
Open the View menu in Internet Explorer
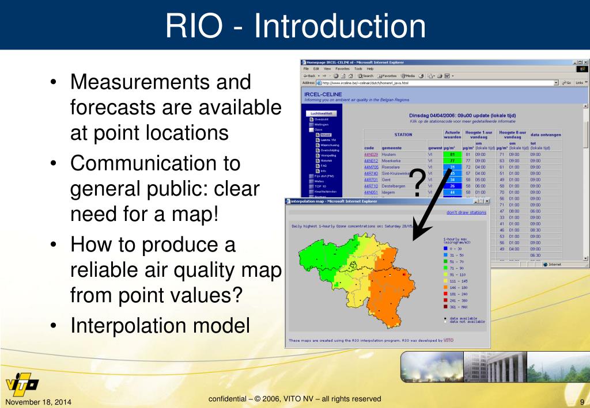327,68
